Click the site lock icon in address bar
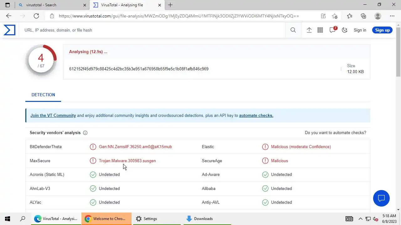 click(52, 16)
